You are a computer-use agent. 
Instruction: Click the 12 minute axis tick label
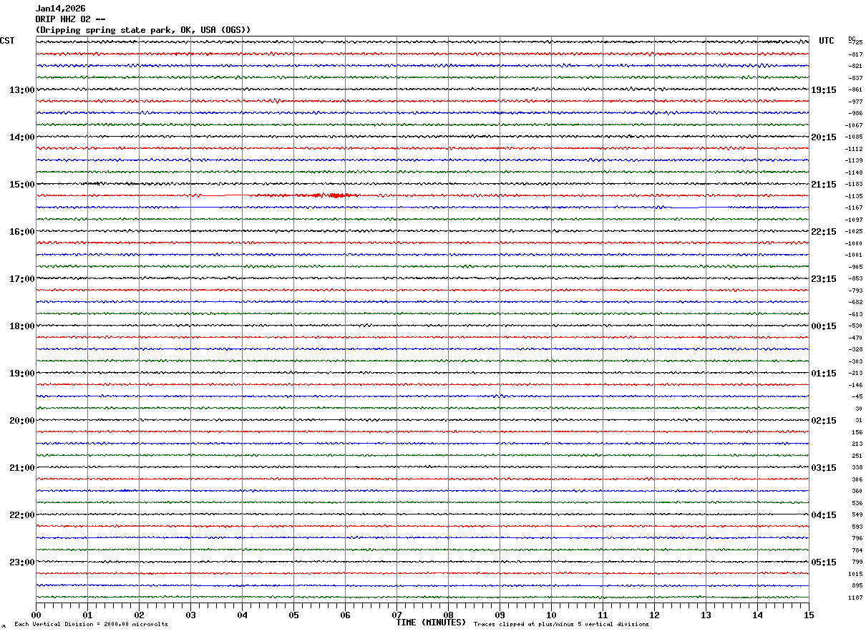tap(654, 615)
